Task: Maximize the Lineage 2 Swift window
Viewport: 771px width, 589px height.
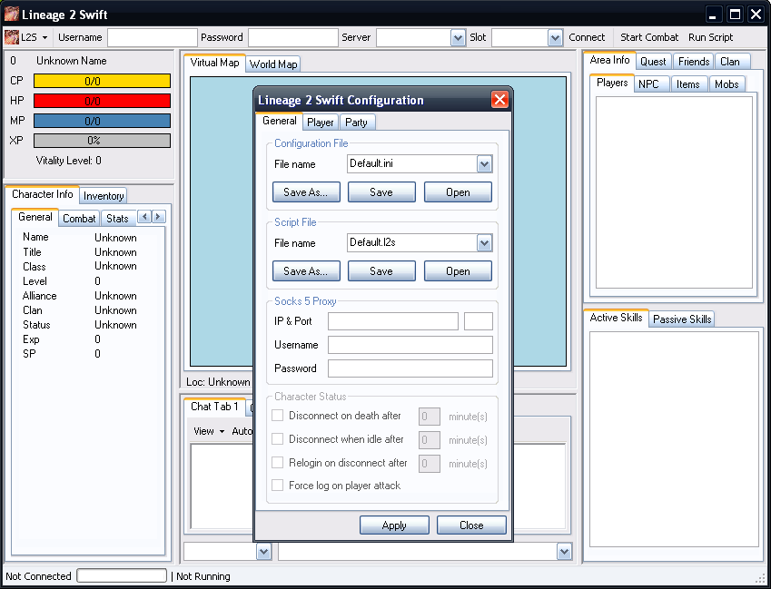Action: (x=735, y=15)
